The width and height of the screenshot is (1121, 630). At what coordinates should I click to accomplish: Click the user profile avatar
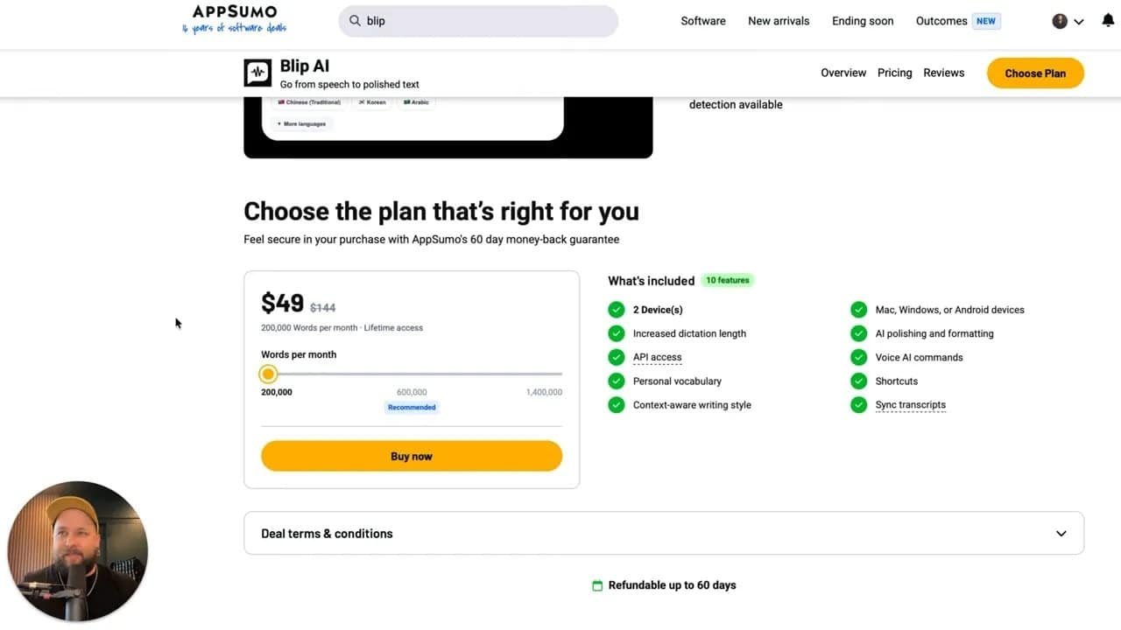[1060, 21]
